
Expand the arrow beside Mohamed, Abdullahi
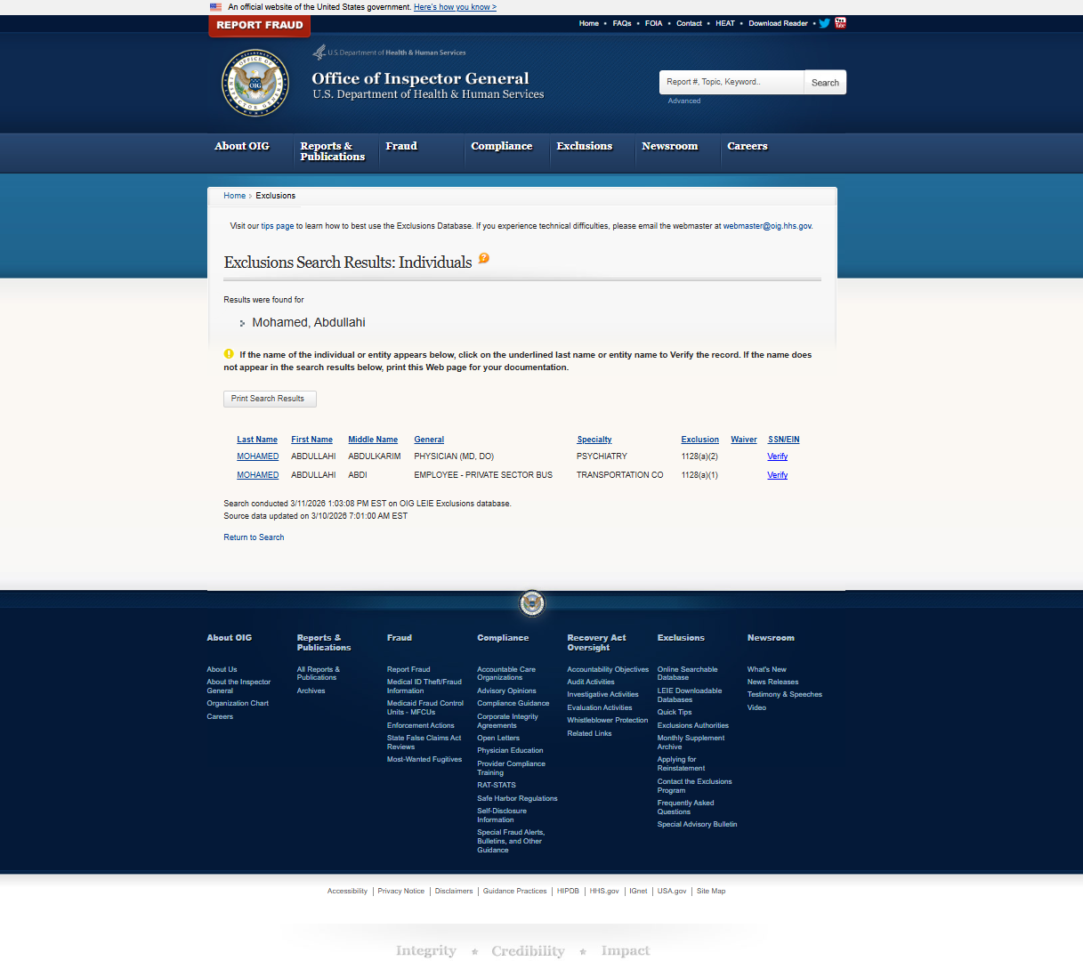click(x=241, y=323)
